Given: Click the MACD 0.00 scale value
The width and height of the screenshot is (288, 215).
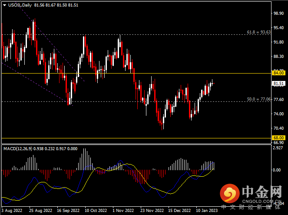Looking at the screenshot, I should 277,170.
